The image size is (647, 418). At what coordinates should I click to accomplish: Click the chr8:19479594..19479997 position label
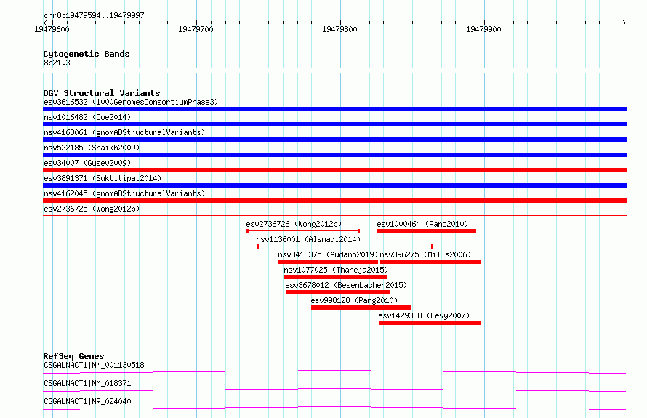click(x=94, y=15)
